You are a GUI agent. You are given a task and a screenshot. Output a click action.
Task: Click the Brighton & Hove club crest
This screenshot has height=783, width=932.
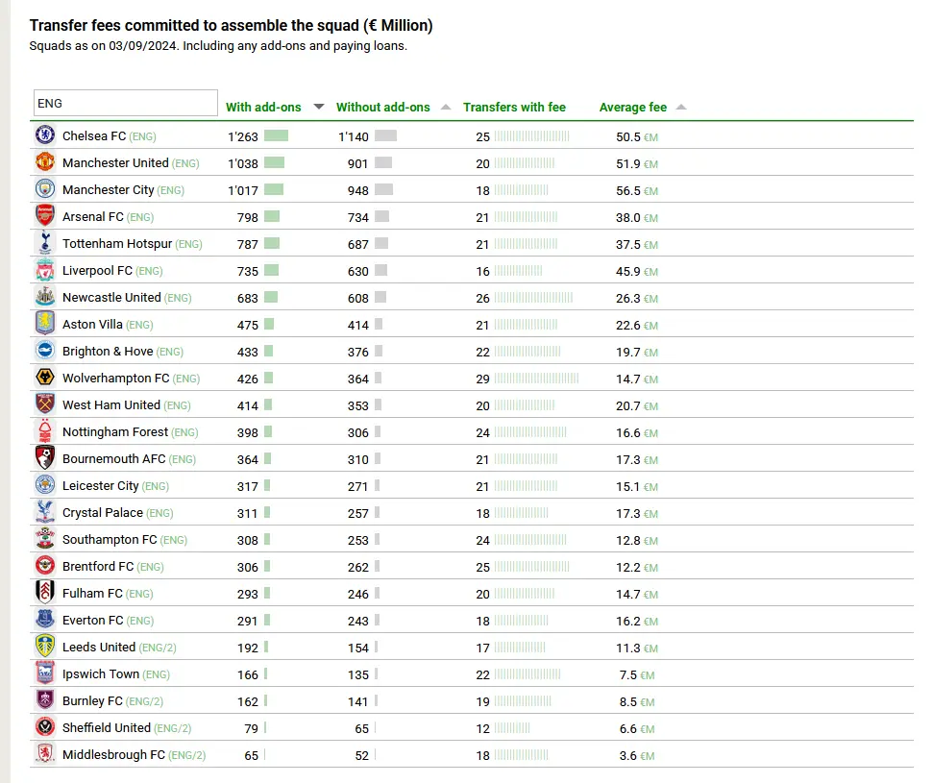(x=44, y=350)
